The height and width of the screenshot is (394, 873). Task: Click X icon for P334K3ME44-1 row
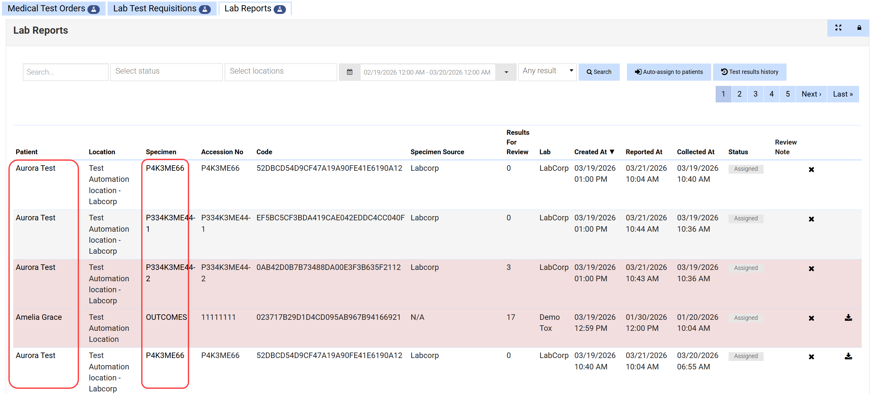(811, 219)
